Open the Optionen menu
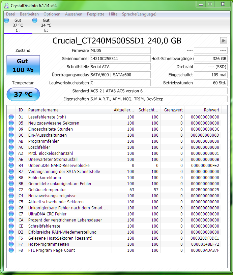 pyautogui.click(x=52, y=14)
